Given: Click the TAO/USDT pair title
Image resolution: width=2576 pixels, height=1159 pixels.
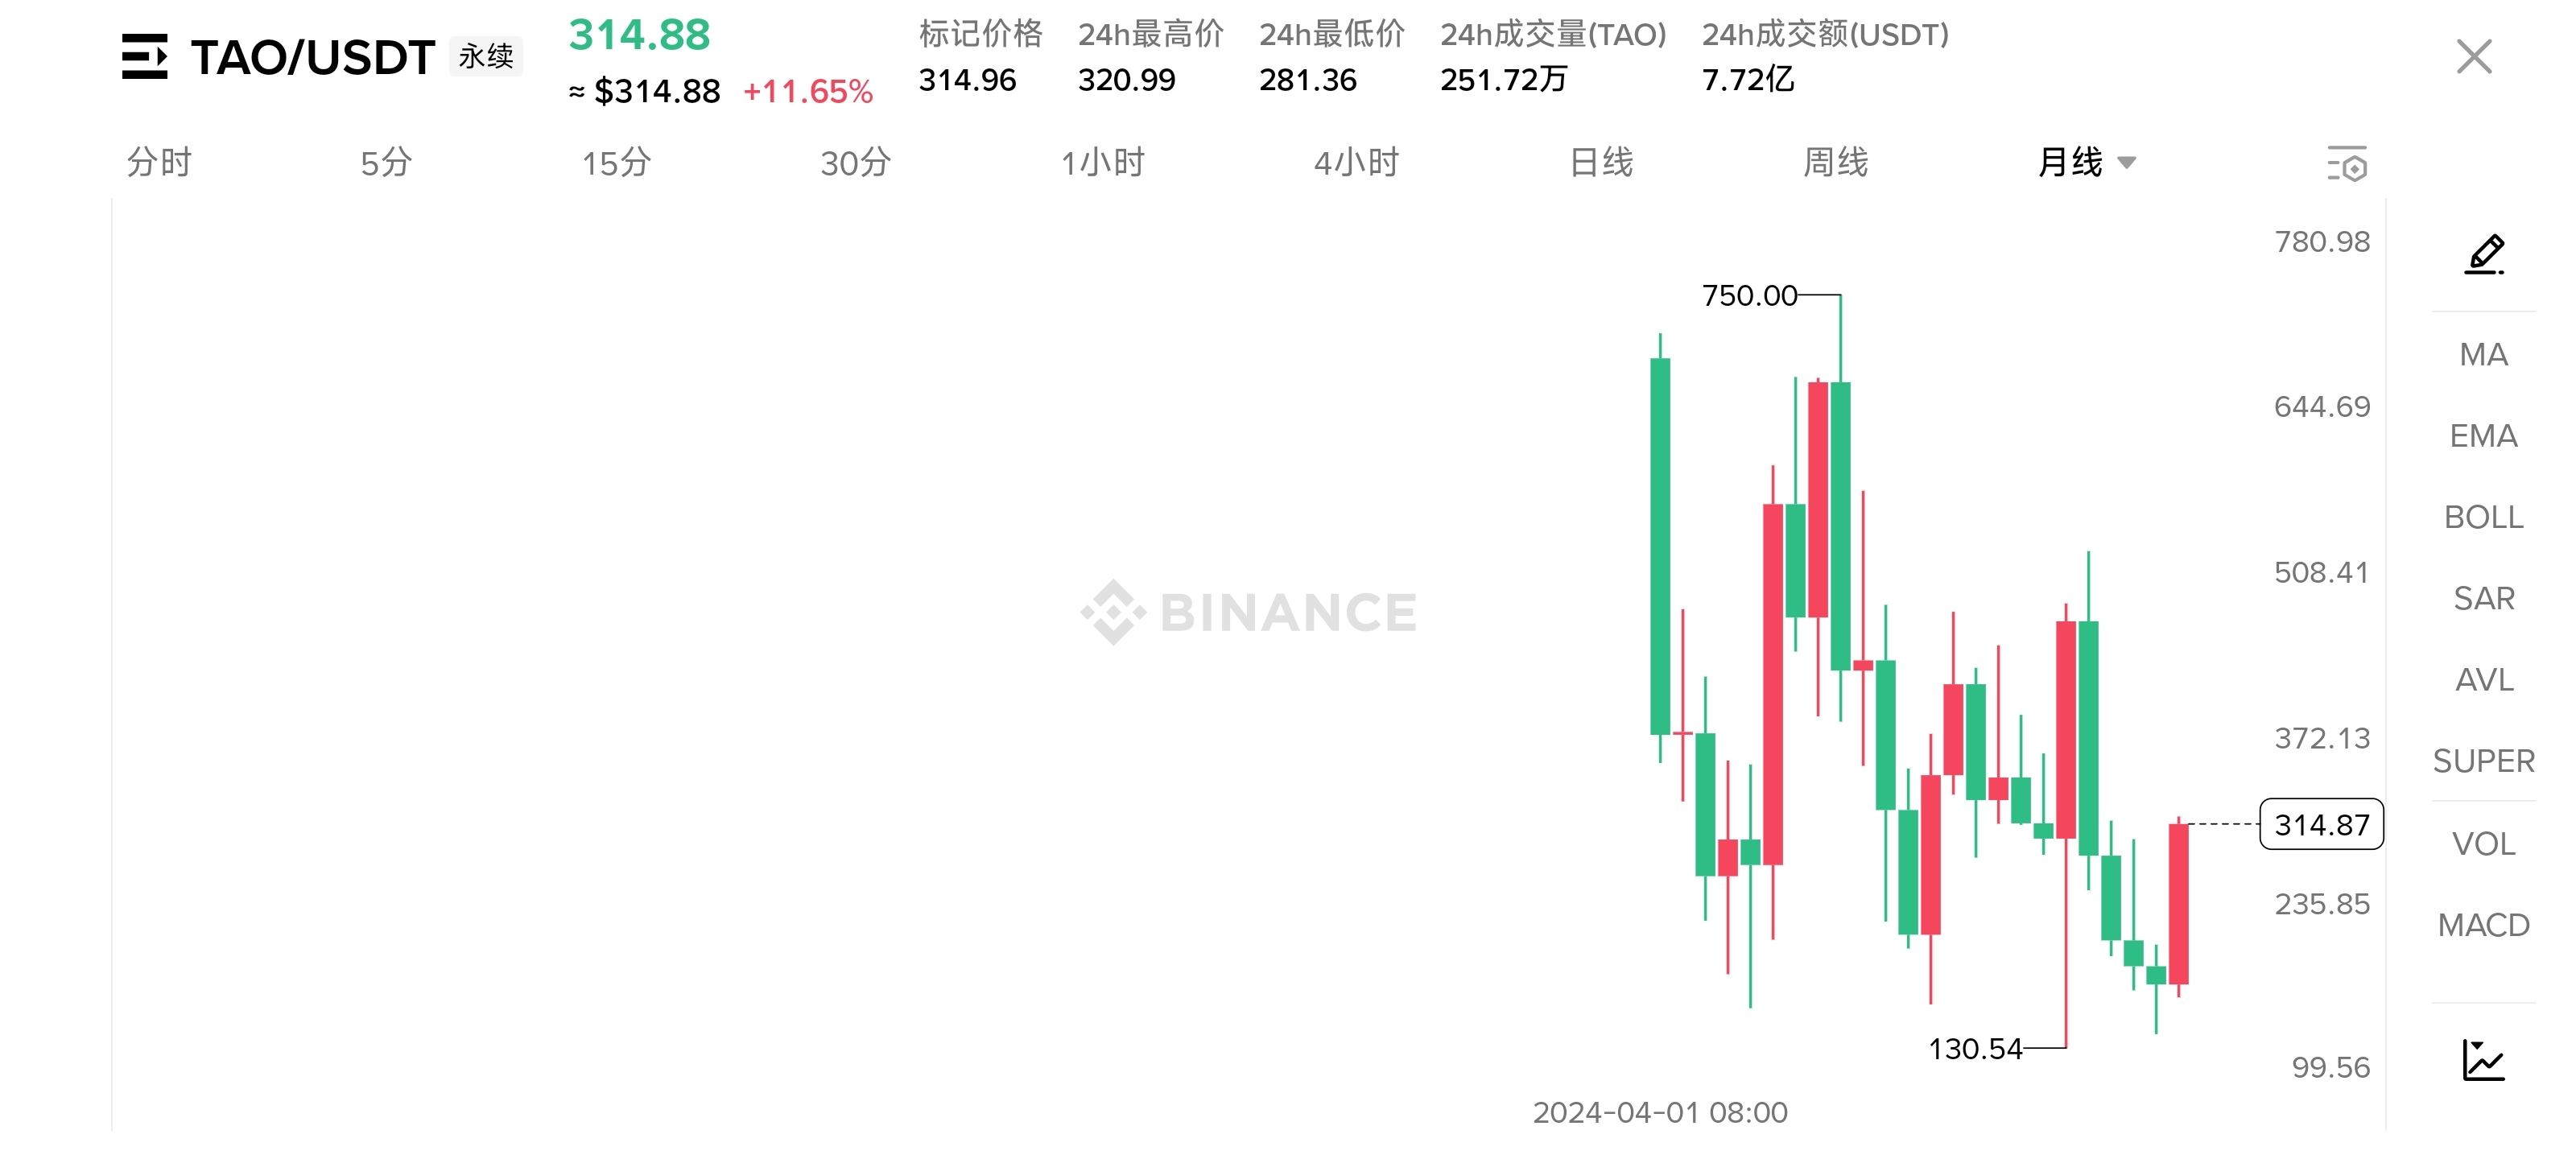Looking at the screenshot, I should click(x=312, y=57).
